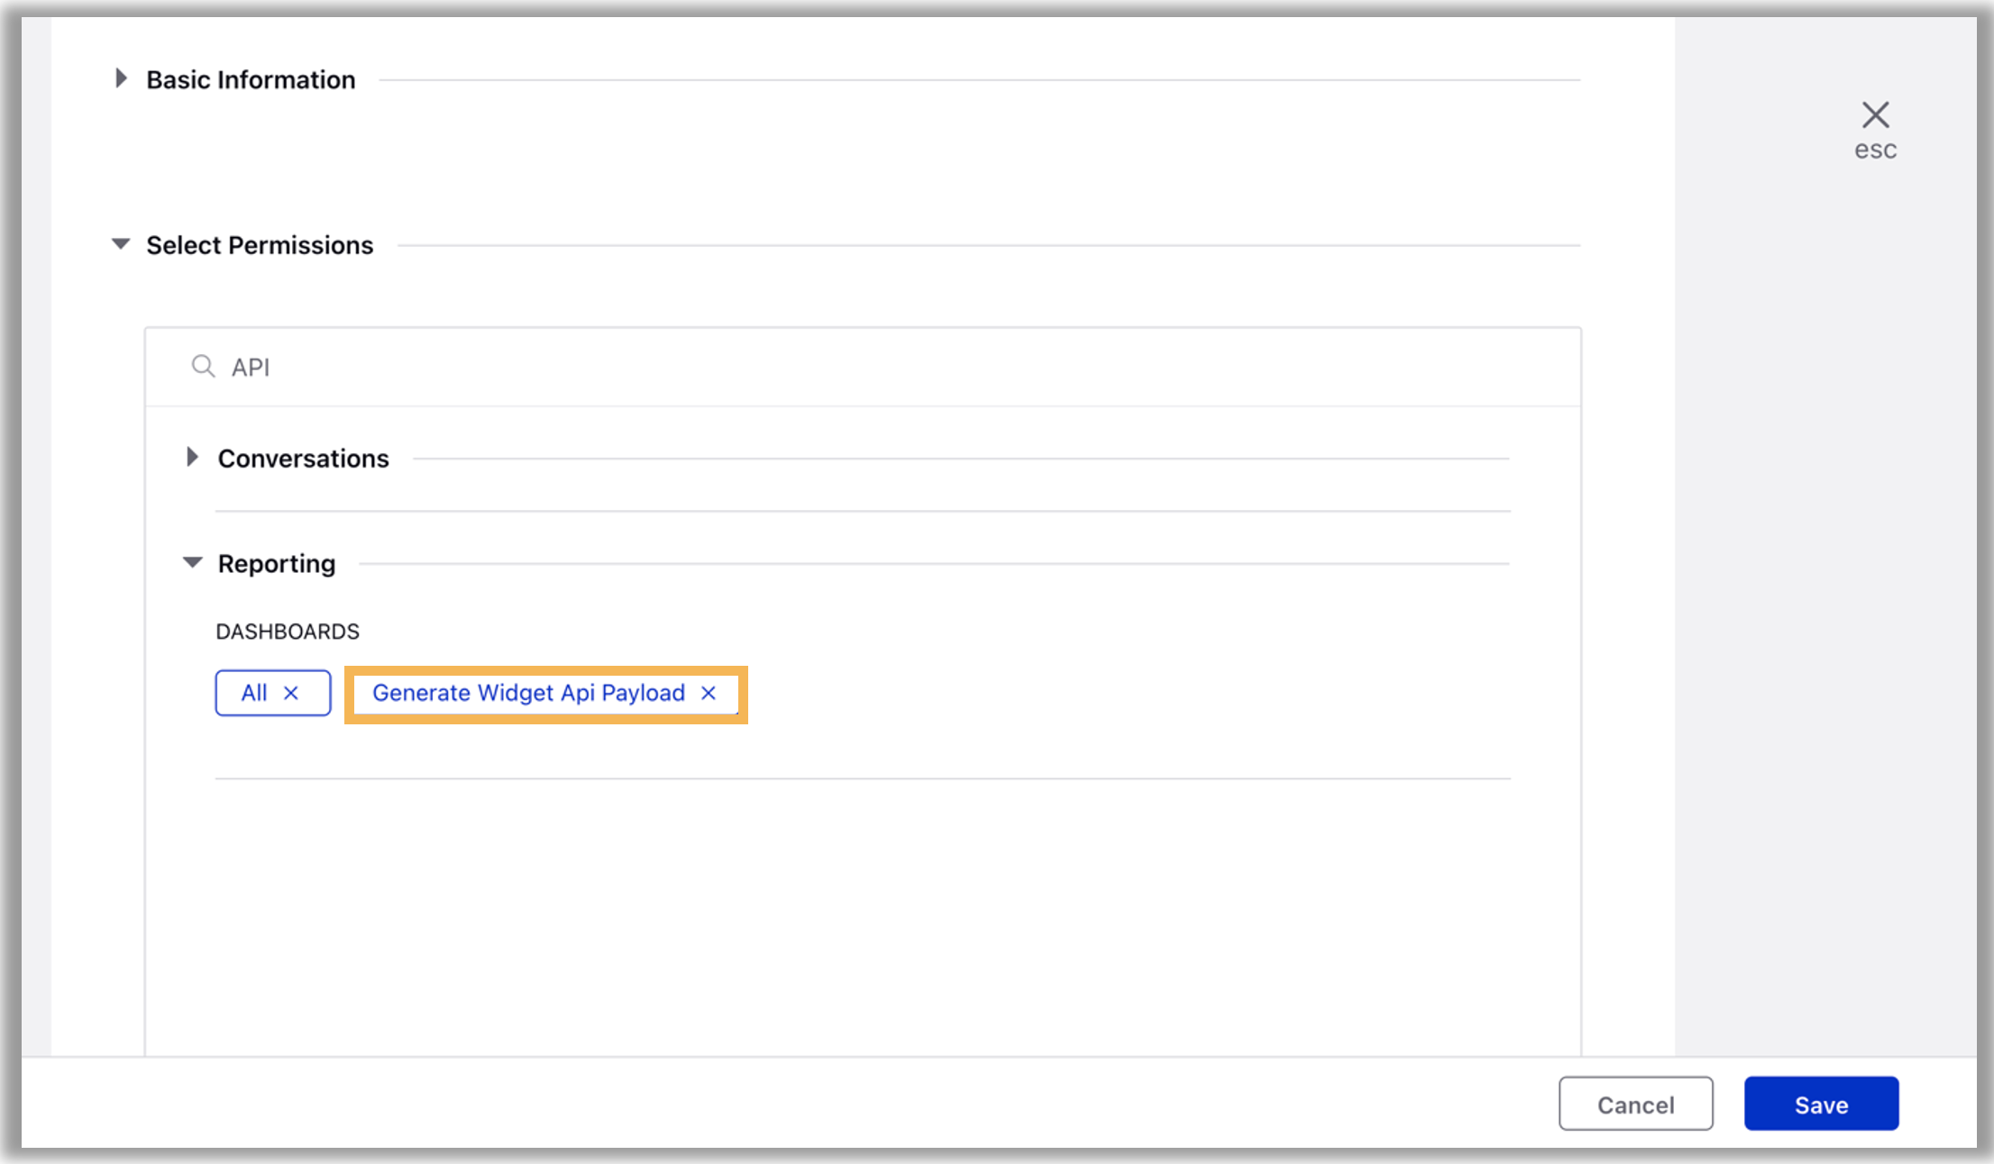Click the esc label under close icon

point(1875,150)
